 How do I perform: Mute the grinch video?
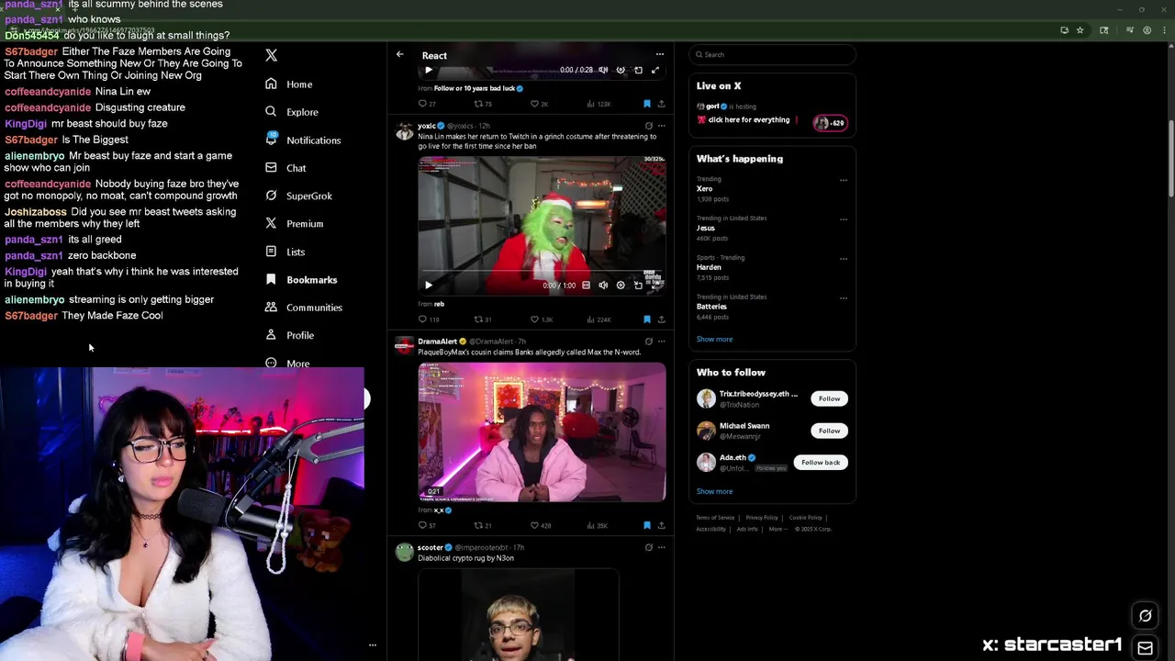coord(603,286)
